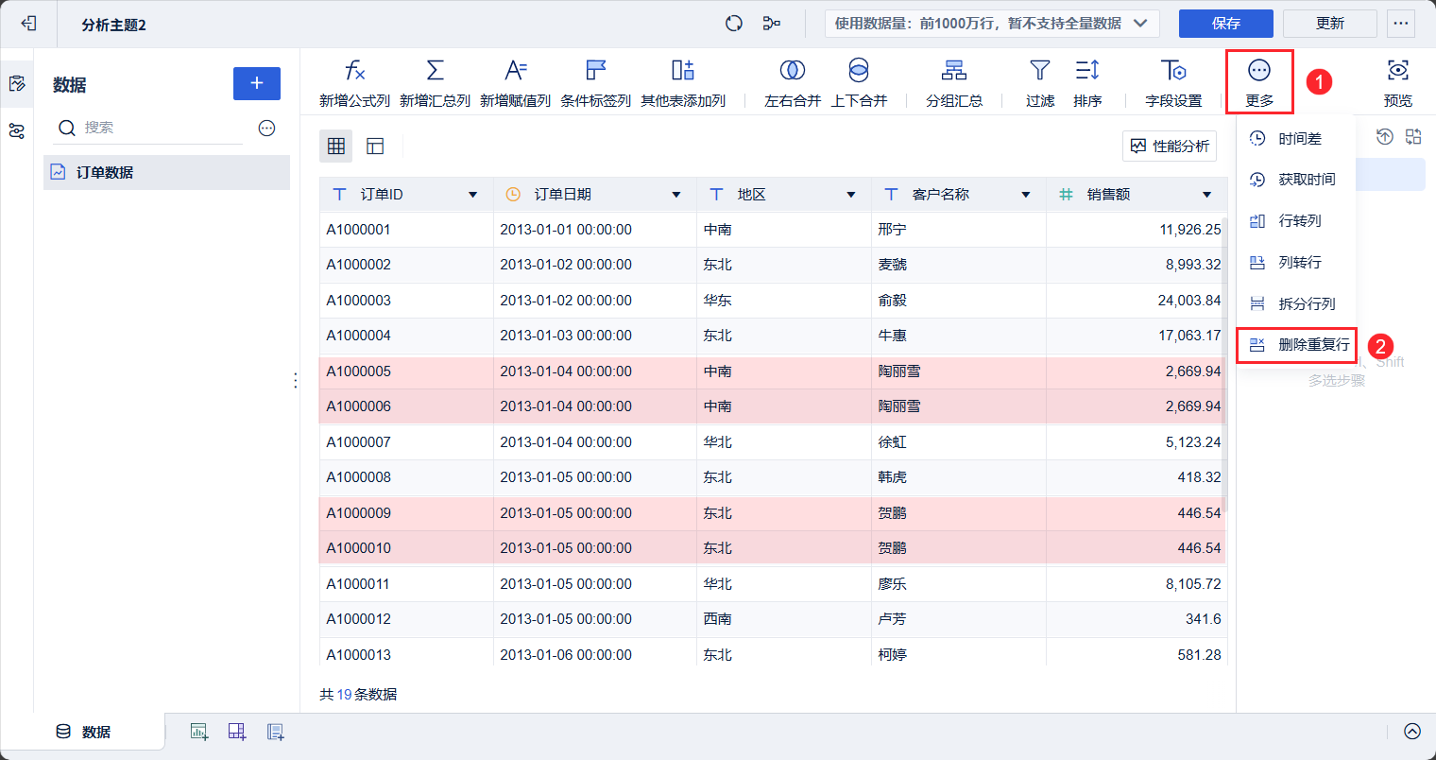Click the blue plus button to add data
Image resolution: width=1436 pixels, height=760 pixels.
pos(257,83)
